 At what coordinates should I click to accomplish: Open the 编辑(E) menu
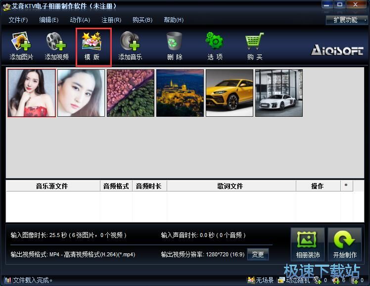[x=48, y=20]
